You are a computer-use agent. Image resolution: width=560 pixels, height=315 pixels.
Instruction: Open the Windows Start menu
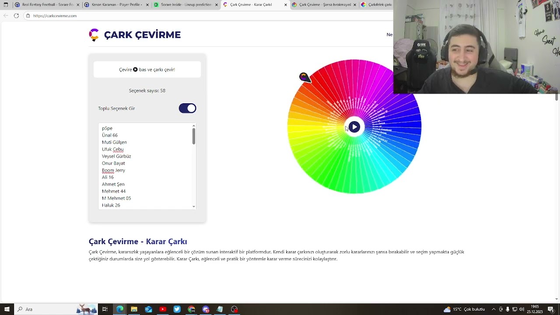(x=7, y=309)
